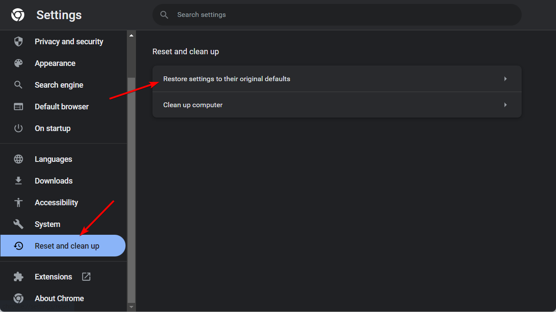
Task: Click the Extensions puzzle piece icon
Action: 18,277
